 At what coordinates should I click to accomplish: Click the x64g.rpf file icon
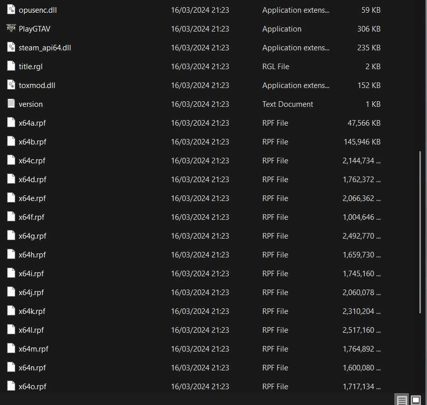(x=11, y=235)
